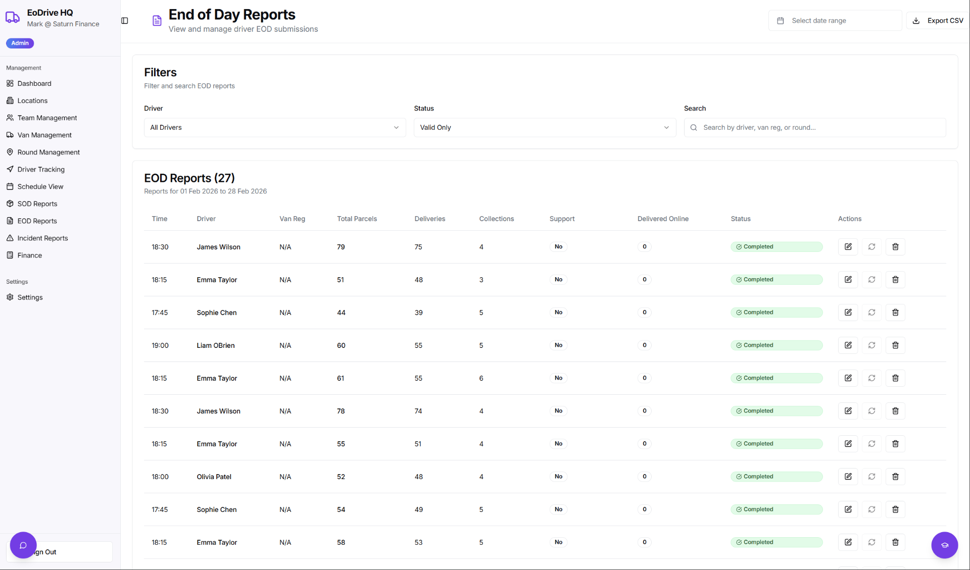The height and width of the screenshot is (570, 970).
Task: Edit Liam OBrien's 19:00 report
Action: pos(848,345)
